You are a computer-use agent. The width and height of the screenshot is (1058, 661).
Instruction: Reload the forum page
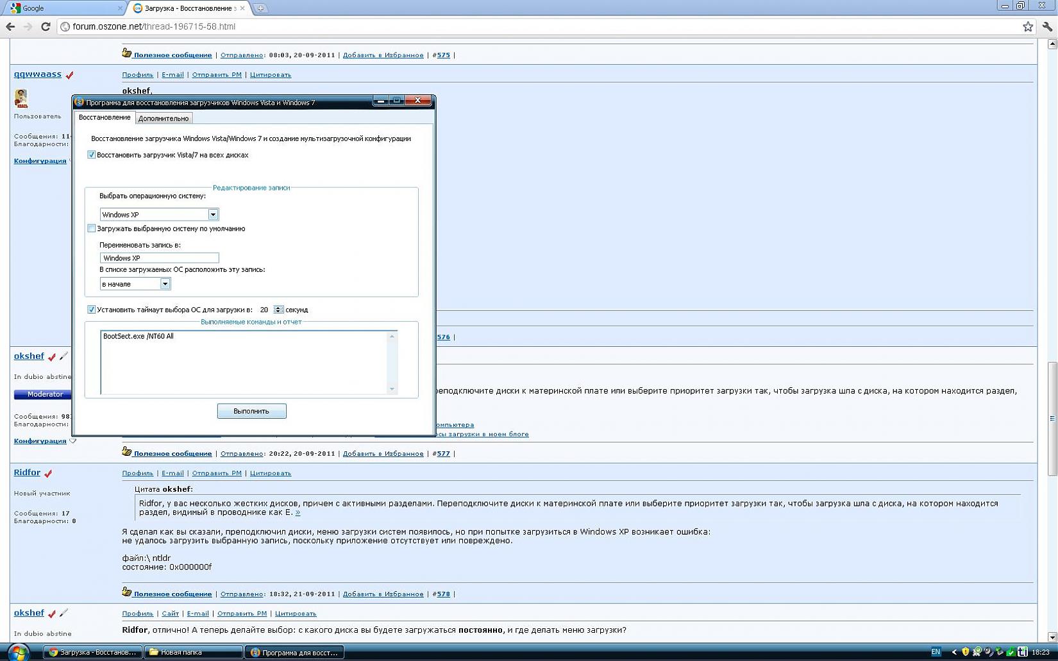(x=46, y=26)
